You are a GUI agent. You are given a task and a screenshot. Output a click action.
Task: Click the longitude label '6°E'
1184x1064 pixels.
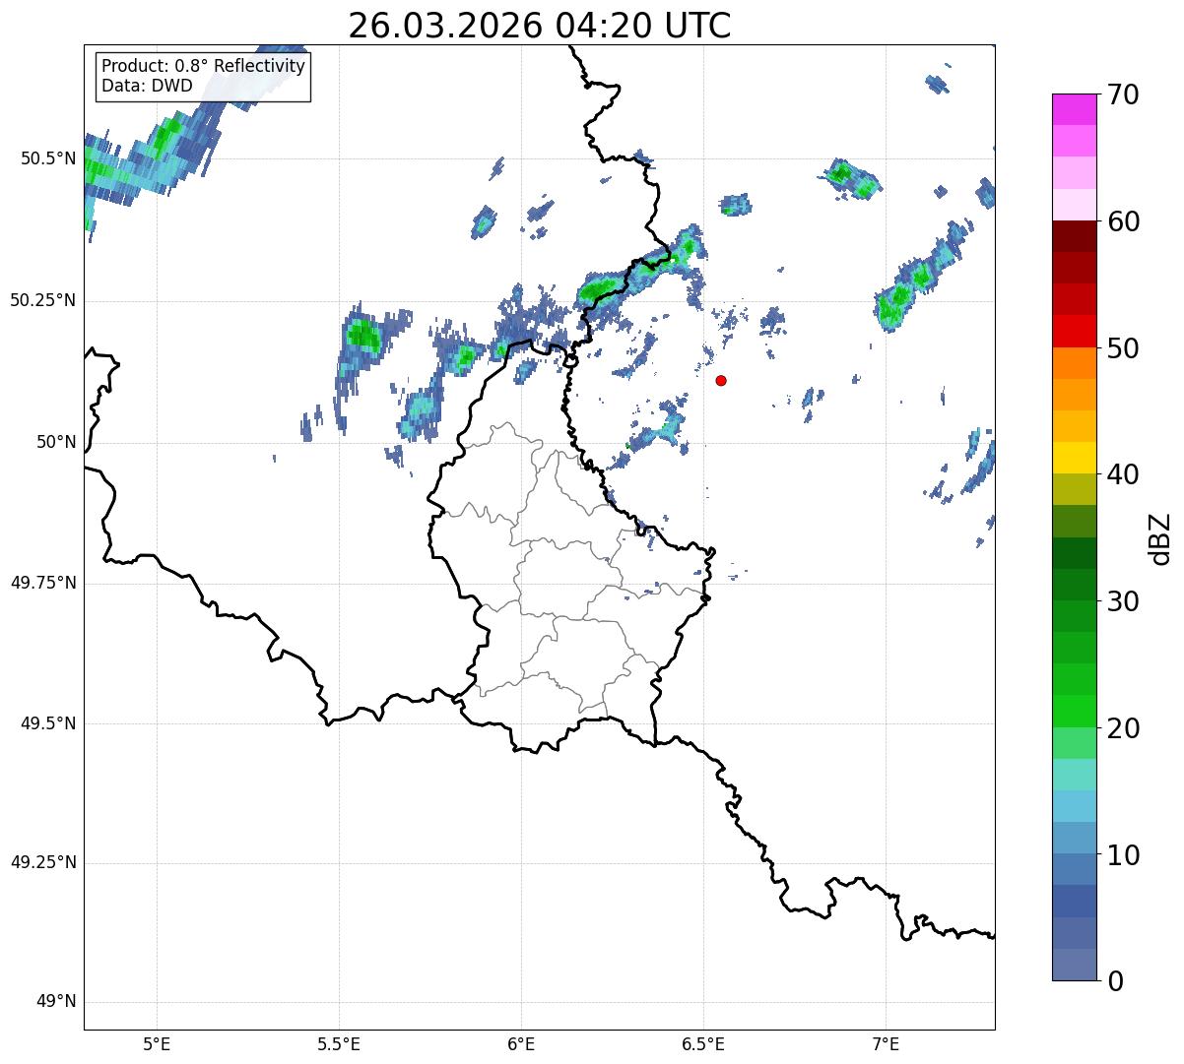click(x=521, y=1043)
